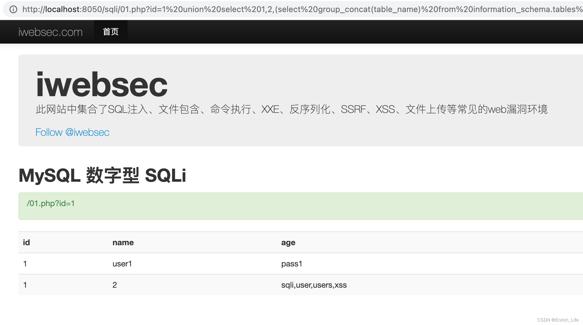
Task: Click the name column header
Action: coord(123,242)
